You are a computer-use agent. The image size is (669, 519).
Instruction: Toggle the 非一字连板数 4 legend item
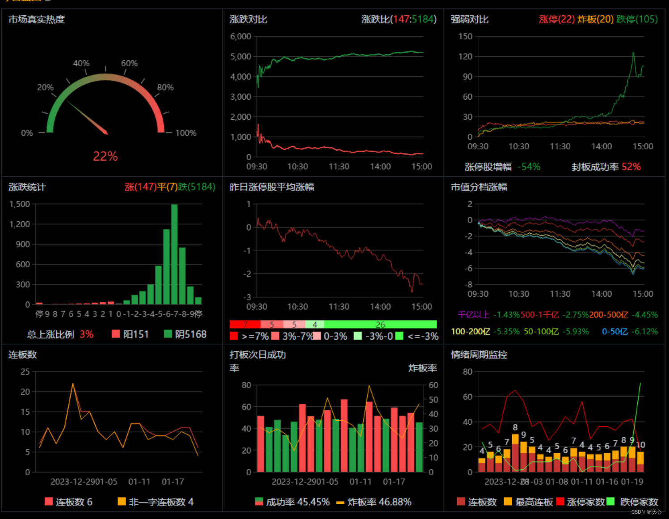coord(156,502)
